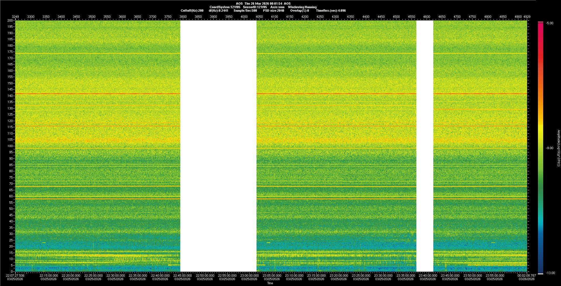
Task: Click the 4929 end tick on top axis
Action: click(527, 17)
